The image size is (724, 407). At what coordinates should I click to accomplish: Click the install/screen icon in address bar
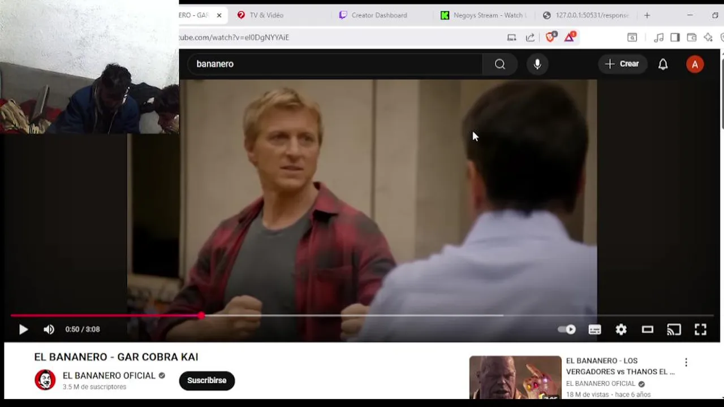pos(511,37)
